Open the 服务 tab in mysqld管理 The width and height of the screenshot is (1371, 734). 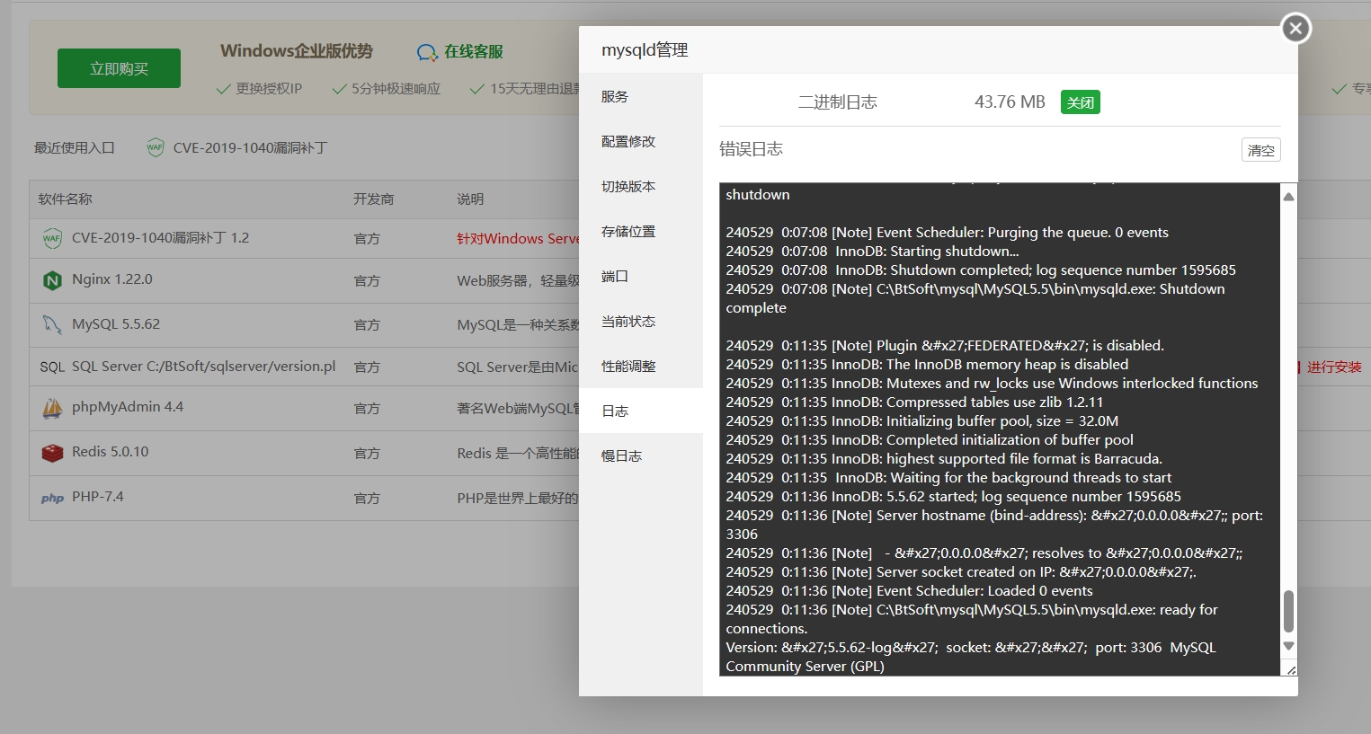(x=640, y=96)
